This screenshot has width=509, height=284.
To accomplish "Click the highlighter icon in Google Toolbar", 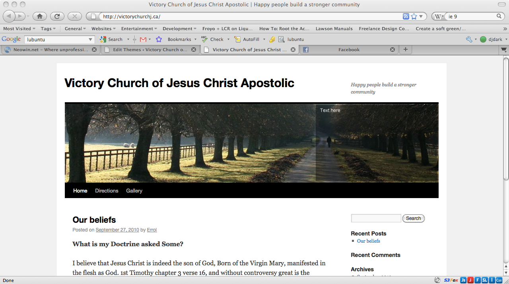I will click(272, 39).
